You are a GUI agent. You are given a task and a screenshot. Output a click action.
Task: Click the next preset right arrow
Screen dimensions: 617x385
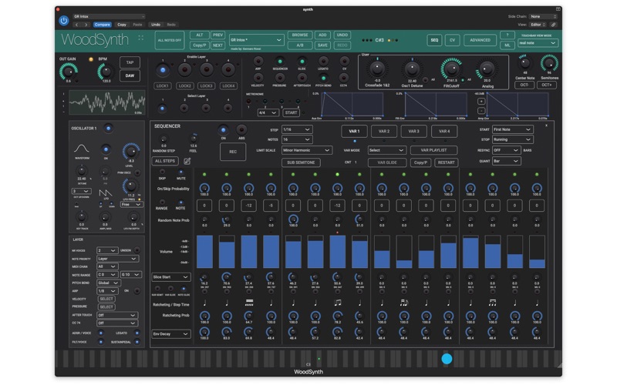coord(86,25)
